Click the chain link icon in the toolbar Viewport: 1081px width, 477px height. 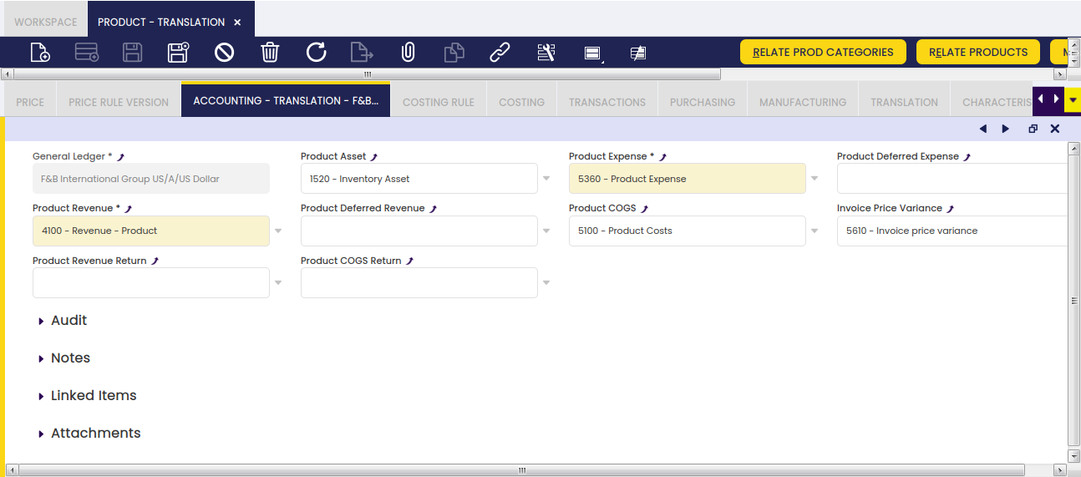pyautogui.click(x=500, y=53)
